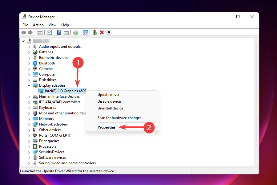Click the Other devices question-mark icon
Image resolution: width=277 pixels, height=185 pixels.
click(x=35, y=130)
